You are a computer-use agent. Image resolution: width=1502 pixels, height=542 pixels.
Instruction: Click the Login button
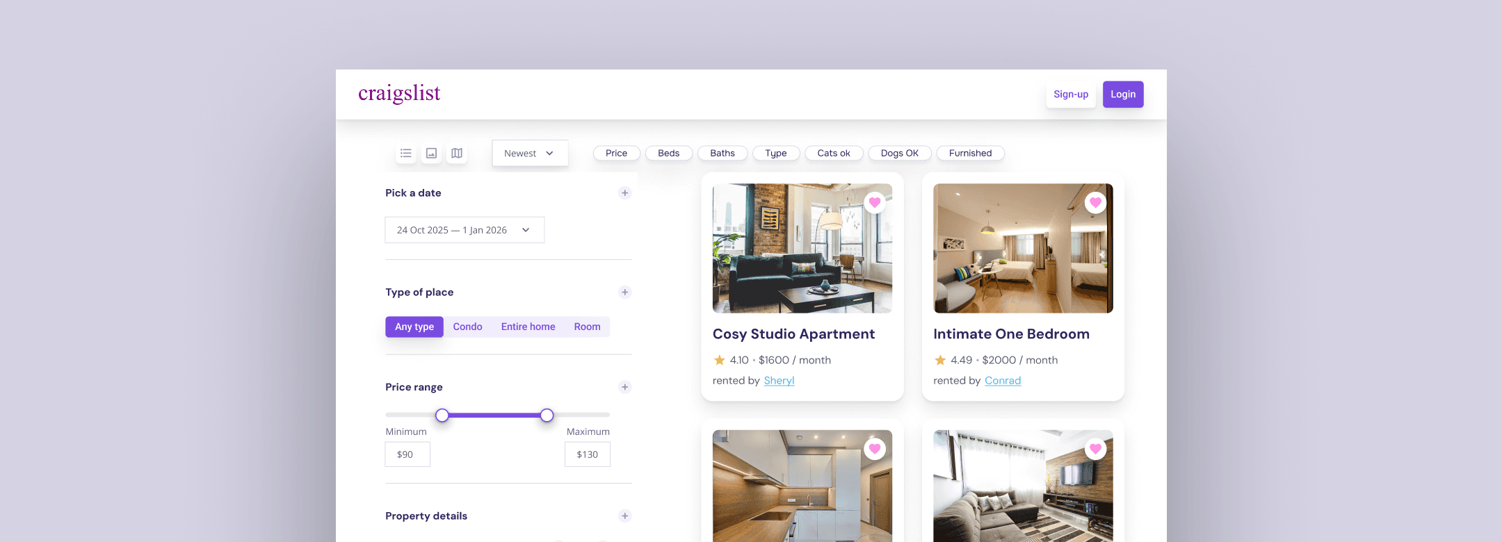click(x=1123, y=95)
